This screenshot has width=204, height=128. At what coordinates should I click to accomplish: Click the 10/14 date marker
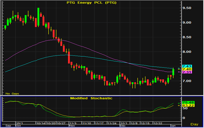pos(41,123)
